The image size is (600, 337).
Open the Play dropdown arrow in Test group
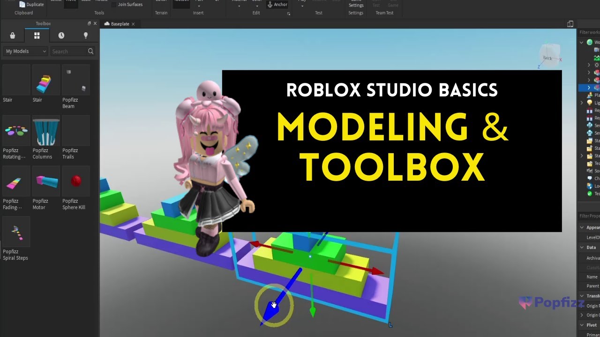point(302,6)
